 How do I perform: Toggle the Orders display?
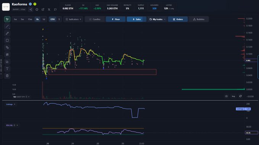click(x=178, y=19)
